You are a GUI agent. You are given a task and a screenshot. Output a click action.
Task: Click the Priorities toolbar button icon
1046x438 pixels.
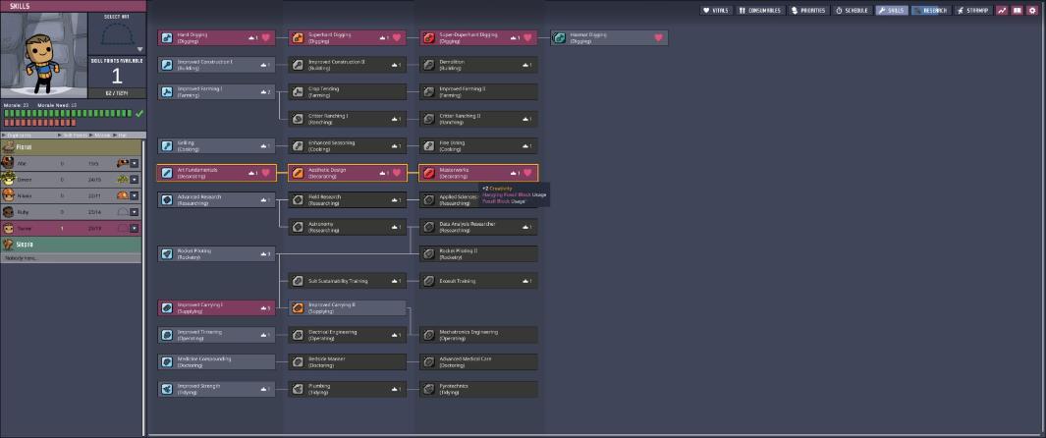[796, 11]
